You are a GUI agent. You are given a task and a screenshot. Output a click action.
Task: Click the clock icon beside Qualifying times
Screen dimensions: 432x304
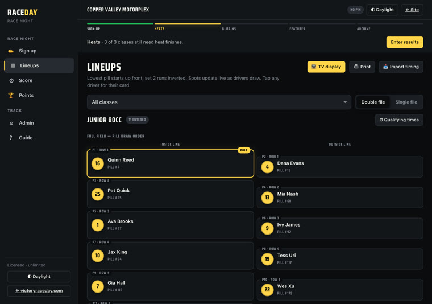381,120
